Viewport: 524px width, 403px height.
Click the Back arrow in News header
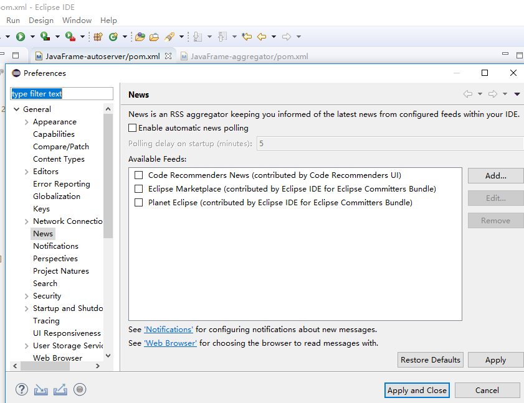468,94
